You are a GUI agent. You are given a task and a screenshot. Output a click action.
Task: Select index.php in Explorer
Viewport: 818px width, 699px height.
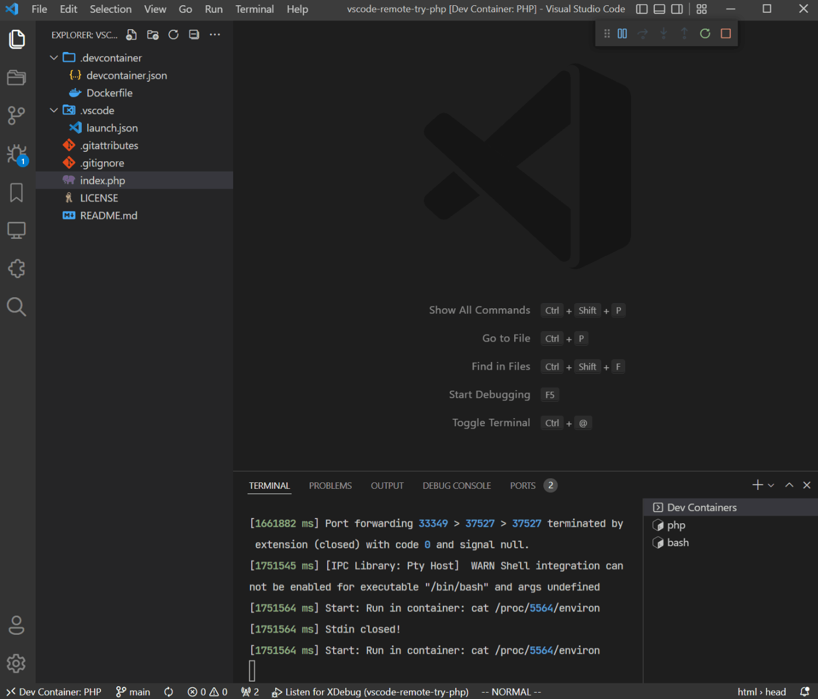[x=134, y=180]
